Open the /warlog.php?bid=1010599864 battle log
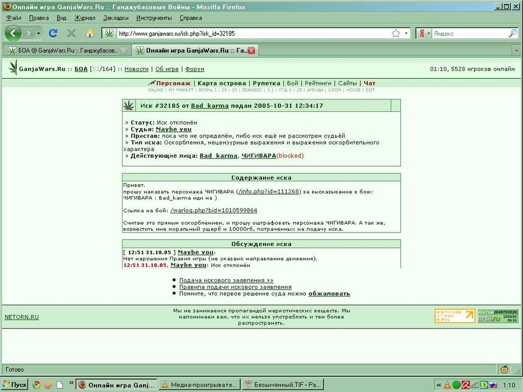Screen dimensions: 523x392 [214, 211]
